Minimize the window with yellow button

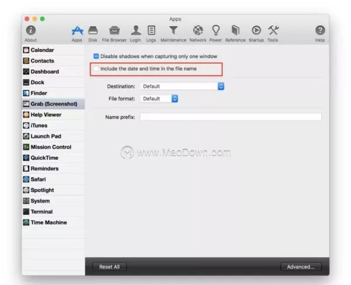coord(35,19)
